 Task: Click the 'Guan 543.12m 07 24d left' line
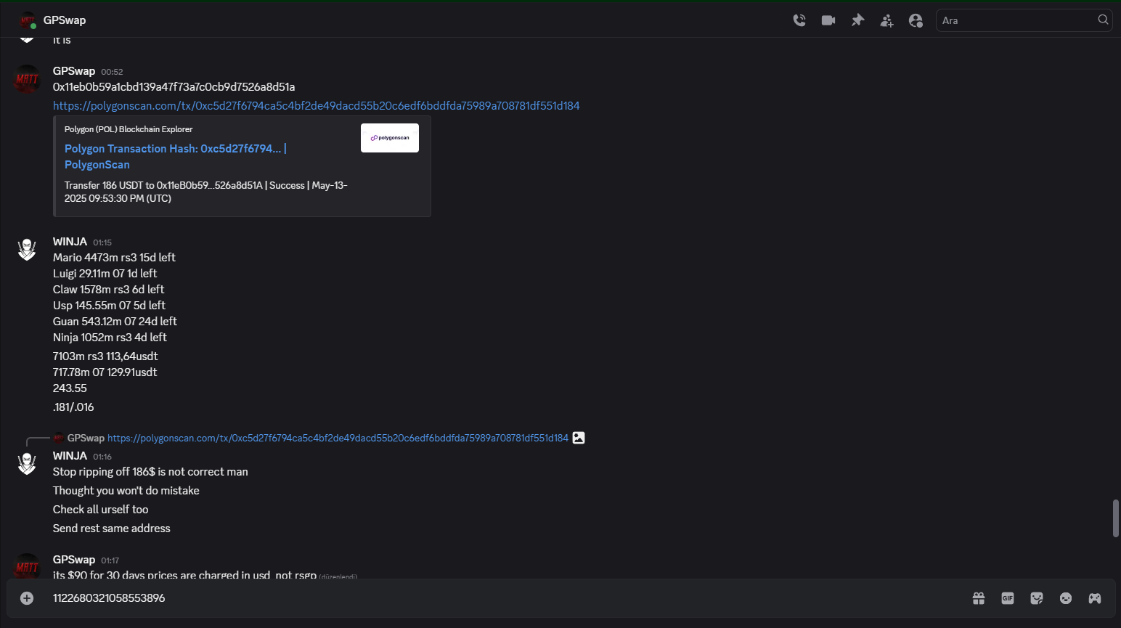pos(115,322)
